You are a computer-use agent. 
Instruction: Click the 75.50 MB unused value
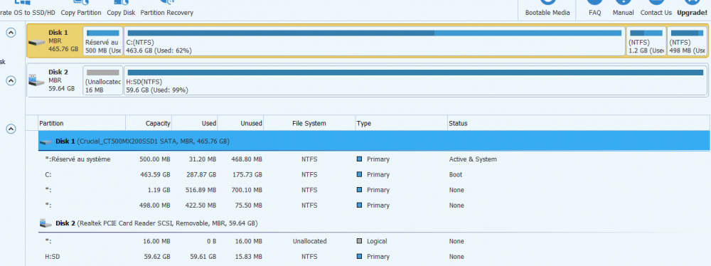(247, 205)
